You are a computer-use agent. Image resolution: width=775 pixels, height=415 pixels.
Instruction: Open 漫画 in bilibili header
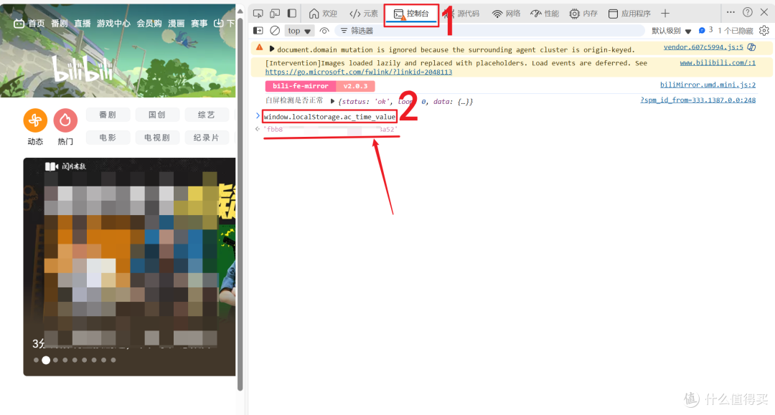(x=177, y=23)
